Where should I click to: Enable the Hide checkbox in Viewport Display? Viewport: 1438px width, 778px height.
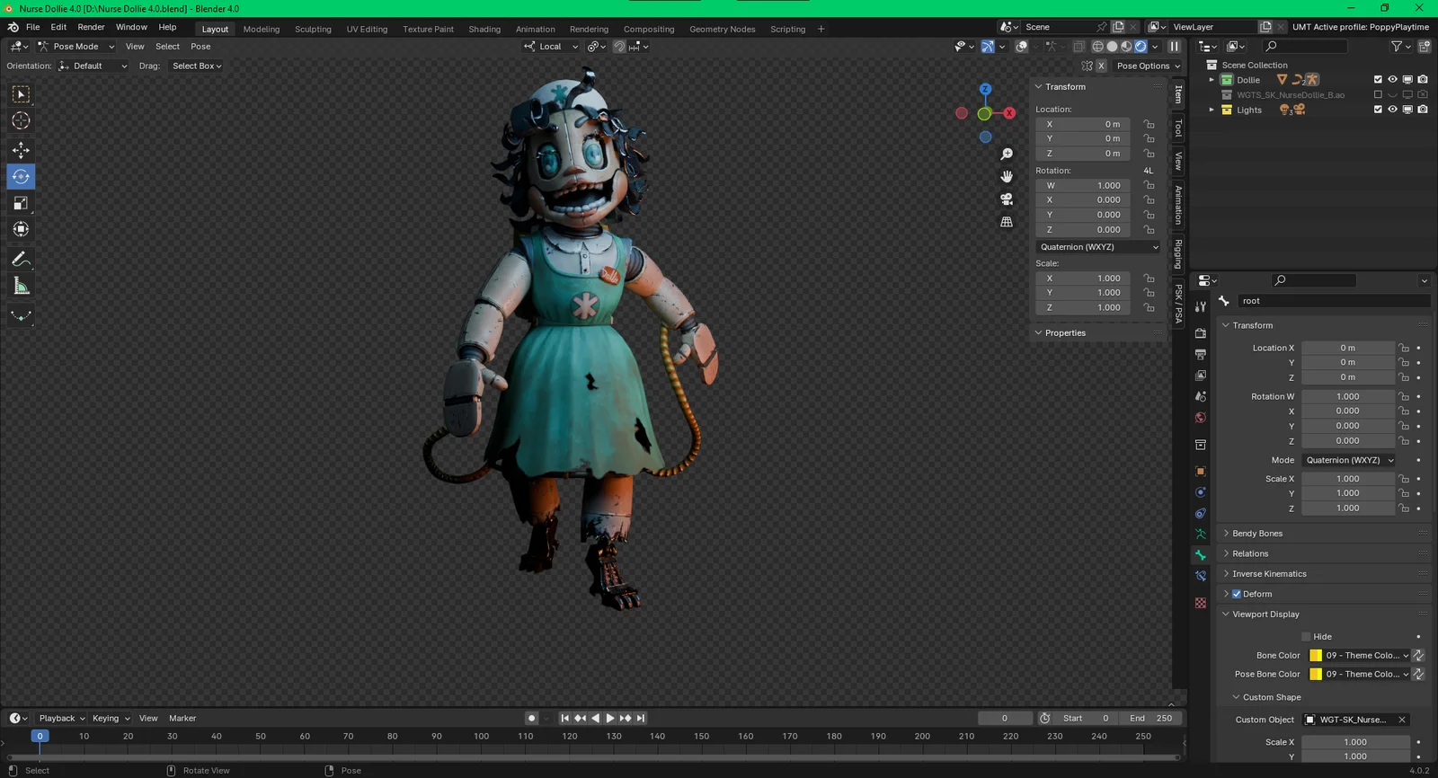[x=1306, y=637]
